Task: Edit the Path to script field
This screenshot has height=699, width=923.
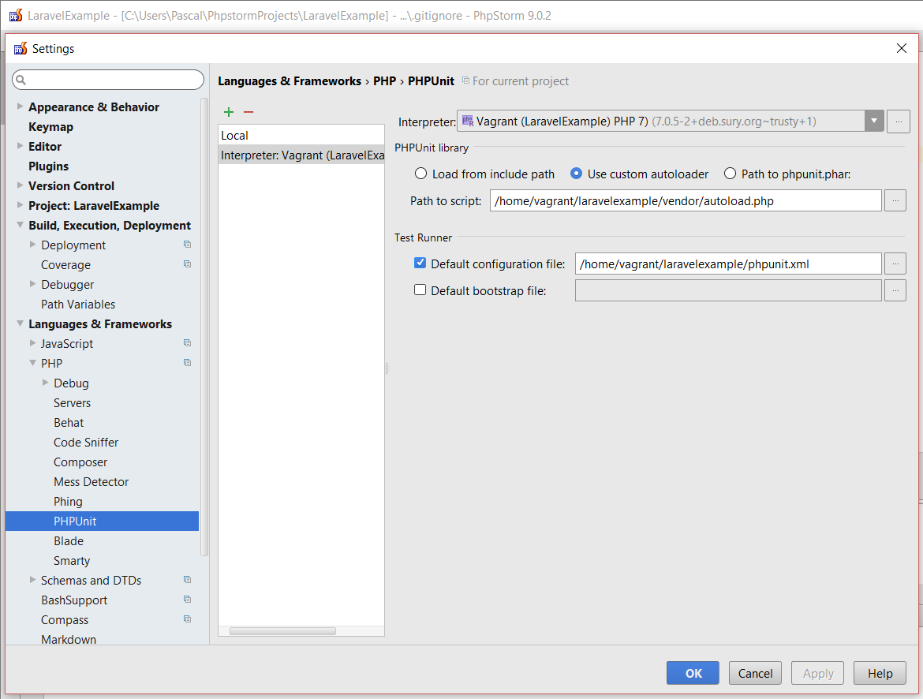Action: tap(686, 201)
